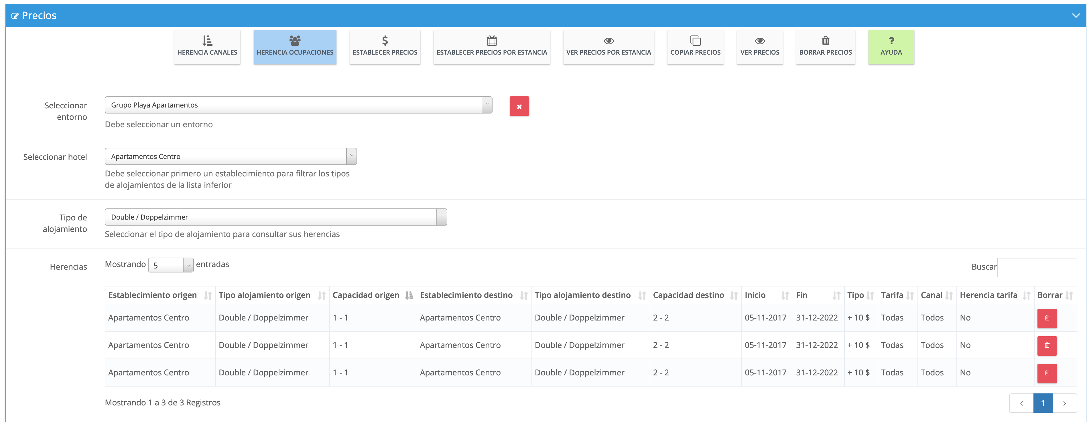This screenshot has width=1087, height=422.
Task: Open Herencia Canales section
Action: 207,47
